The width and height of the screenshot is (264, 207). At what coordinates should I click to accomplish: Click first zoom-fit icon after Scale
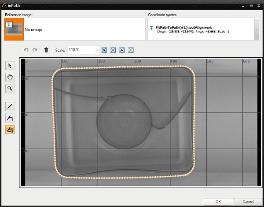pyautogui.click(x=104, y=50)
